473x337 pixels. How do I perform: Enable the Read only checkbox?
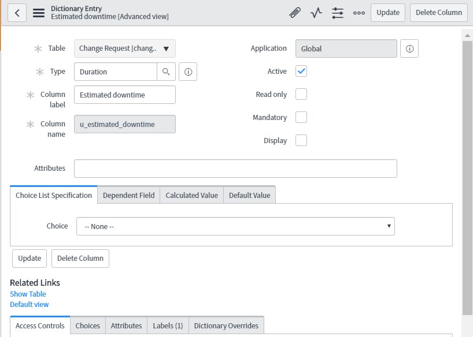point(301,94)
